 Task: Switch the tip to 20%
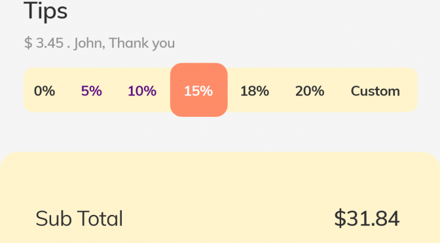point(310,91)
